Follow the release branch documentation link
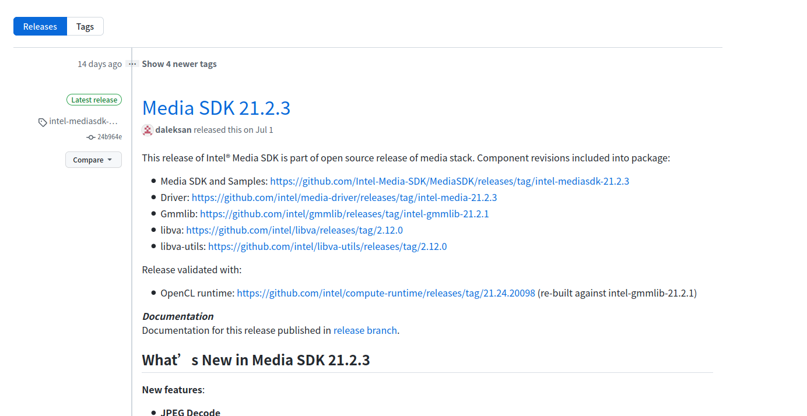The image size is (807, 416). pyautogui.click(x=365, y=330)
